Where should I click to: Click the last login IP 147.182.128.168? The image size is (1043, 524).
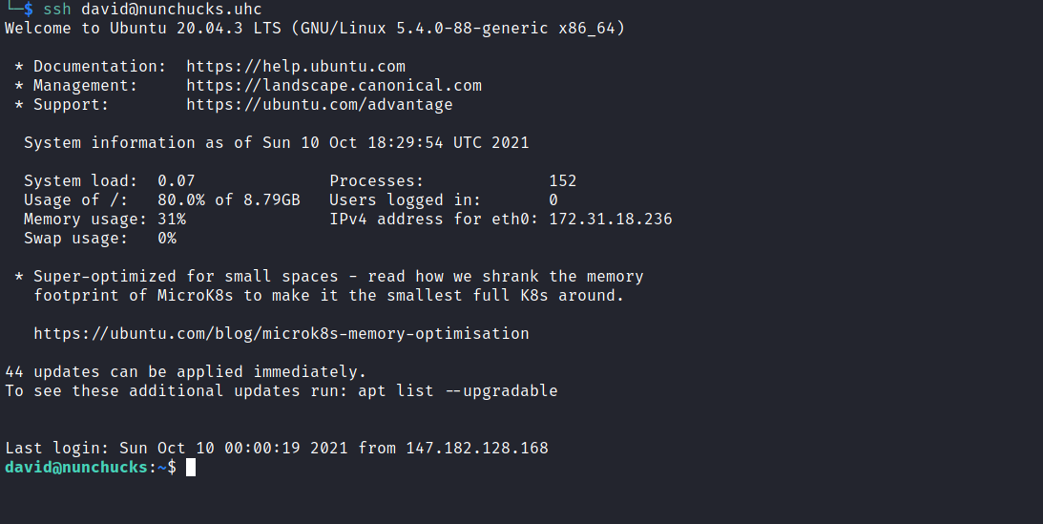pyautogui.click(x=477, y=449)
